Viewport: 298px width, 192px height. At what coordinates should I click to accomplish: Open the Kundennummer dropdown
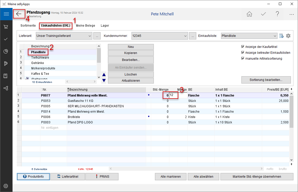pyautogui.click(x=185, y=36)
